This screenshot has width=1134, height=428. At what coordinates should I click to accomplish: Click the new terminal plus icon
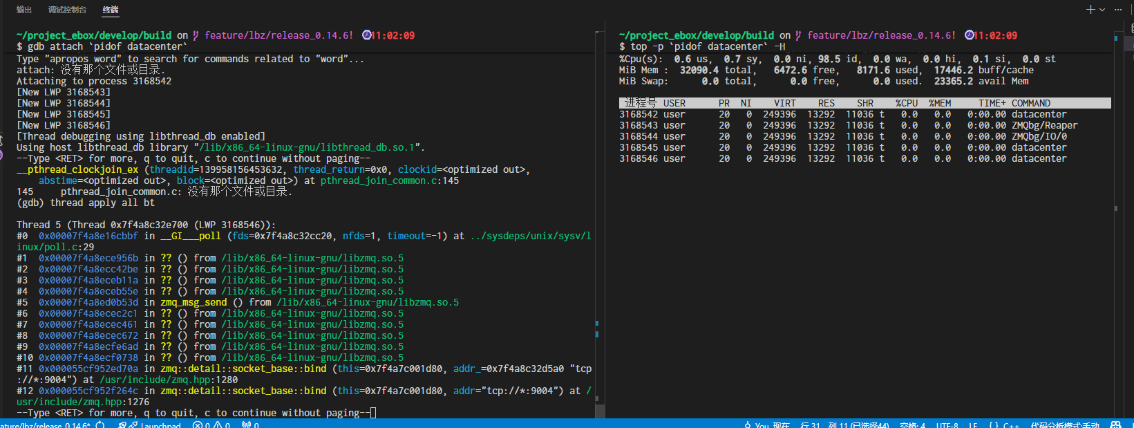coord(1090,10)
